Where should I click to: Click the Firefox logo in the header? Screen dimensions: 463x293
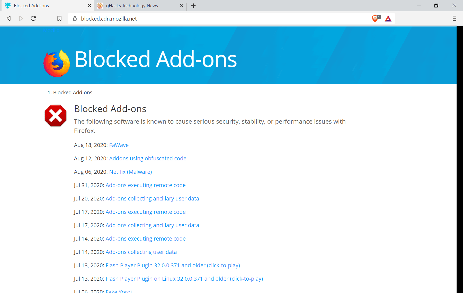57,63
